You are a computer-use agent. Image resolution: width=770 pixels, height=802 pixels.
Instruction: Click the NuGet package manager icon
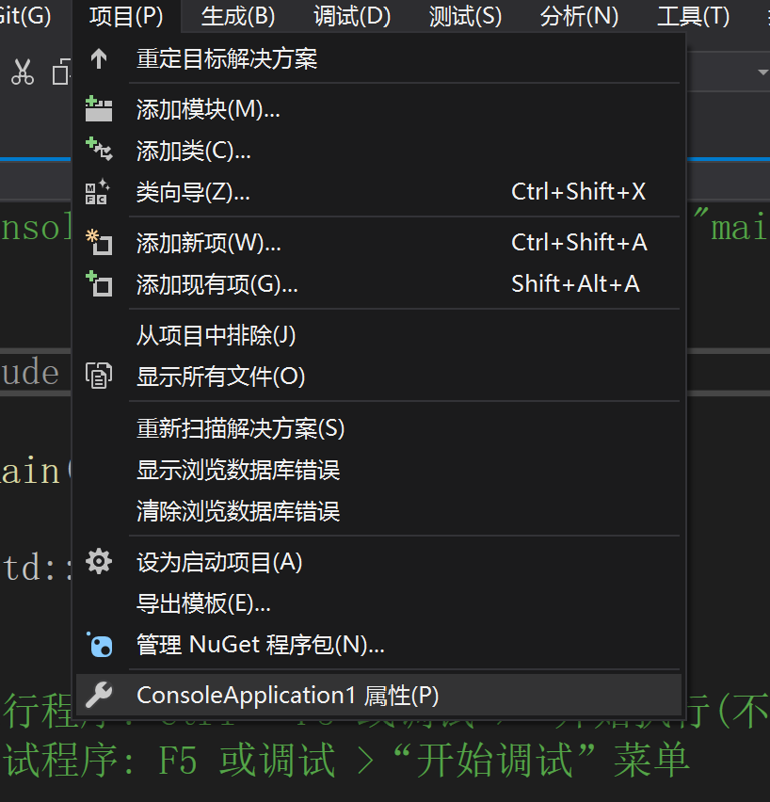pyautogui.click(x=101, y=645)
